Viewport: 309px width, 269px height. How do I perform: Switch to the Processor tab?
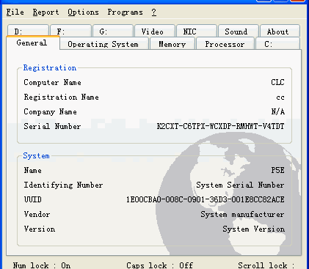(225, 44)
